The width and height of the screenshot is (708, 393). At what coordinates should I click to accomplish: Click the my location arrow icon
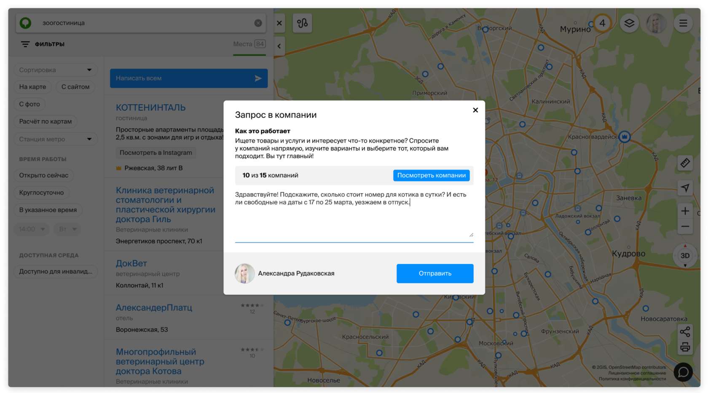[x=685, y=188]
